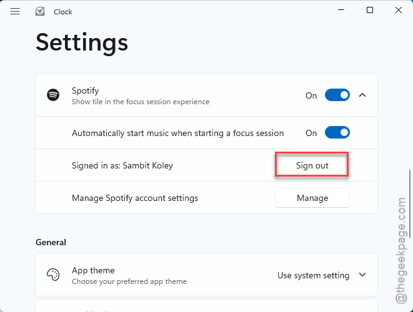Viewport: 413px width, 312px height.
Task: Click the Settings page heading
Action: tap(82, 42)
